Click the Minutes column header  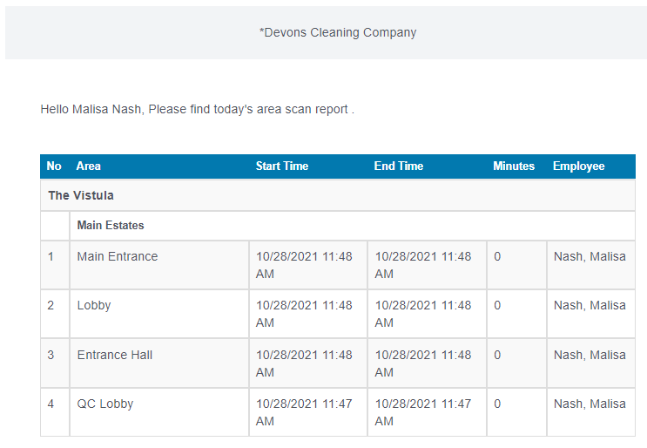coord(514,166)
